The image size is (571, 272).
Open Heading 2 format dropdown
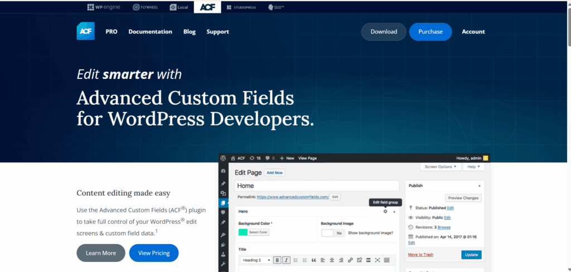pos(257,260)
